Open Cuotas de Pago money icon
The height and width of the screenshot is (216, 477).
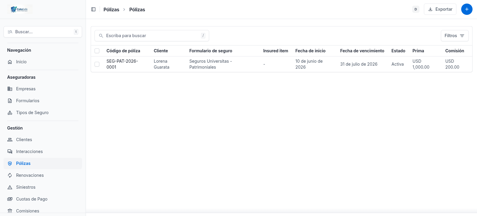[10, 199]
